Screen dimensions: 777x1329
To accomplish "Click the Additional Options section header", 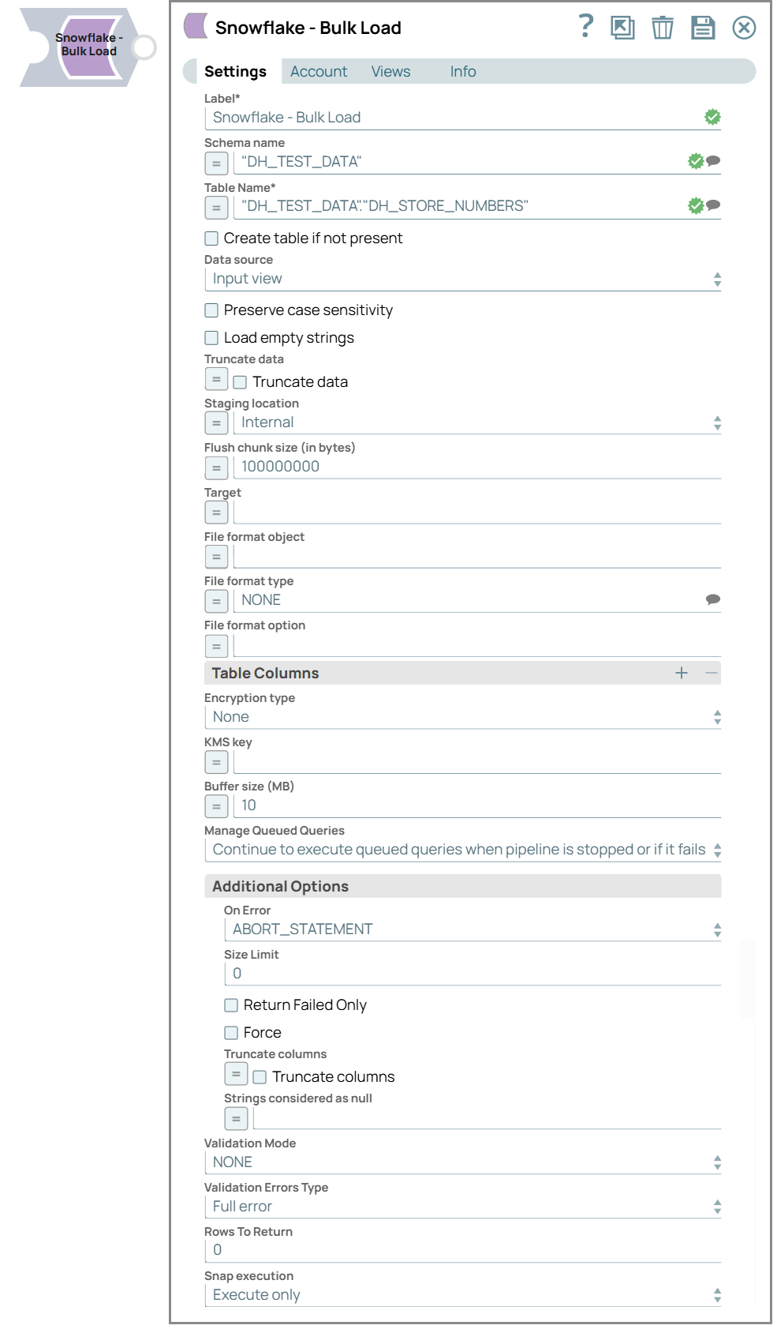I will pyautogui.click(x=280, y=886).
